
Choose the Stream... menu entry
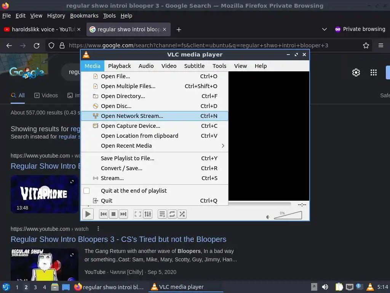[155, 178]
